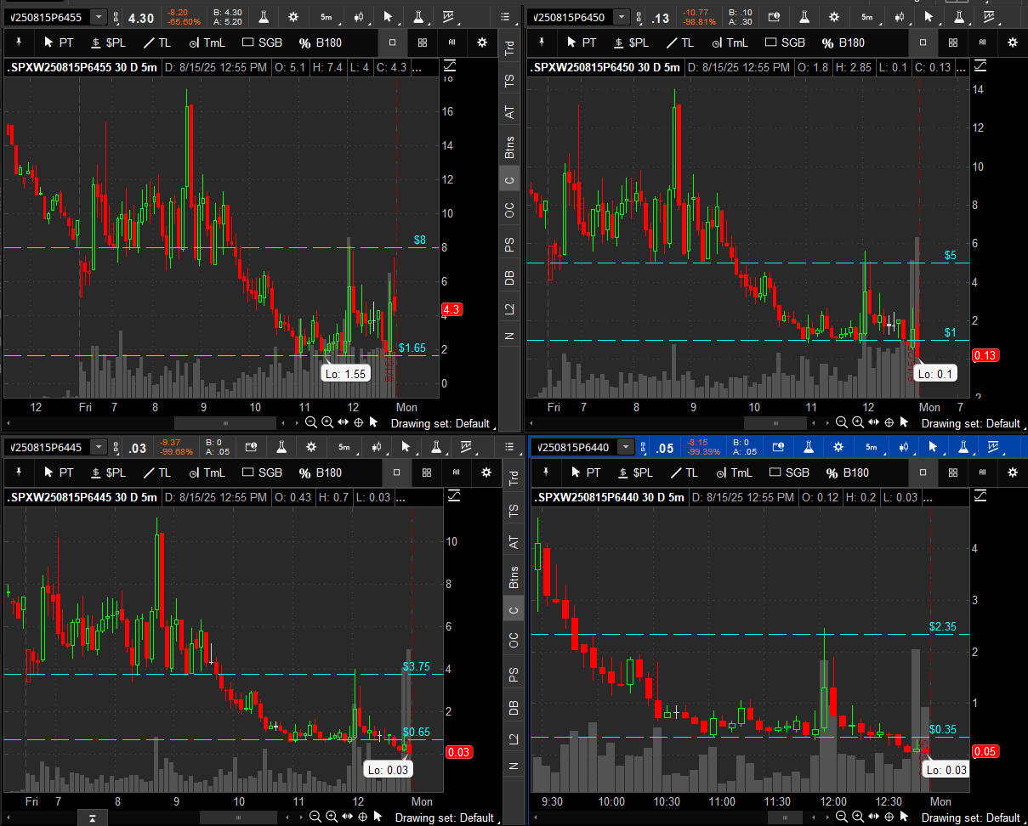Viewport: 1028px width, 826px height.
Task: Click the PT pointer tool button on the P6440 chart
Action: tap(586, 472)
